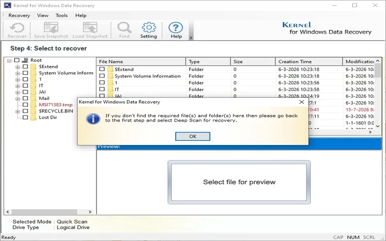Tick System Volume Information checkbox in list
386x241 pixels.
(102, 76)
